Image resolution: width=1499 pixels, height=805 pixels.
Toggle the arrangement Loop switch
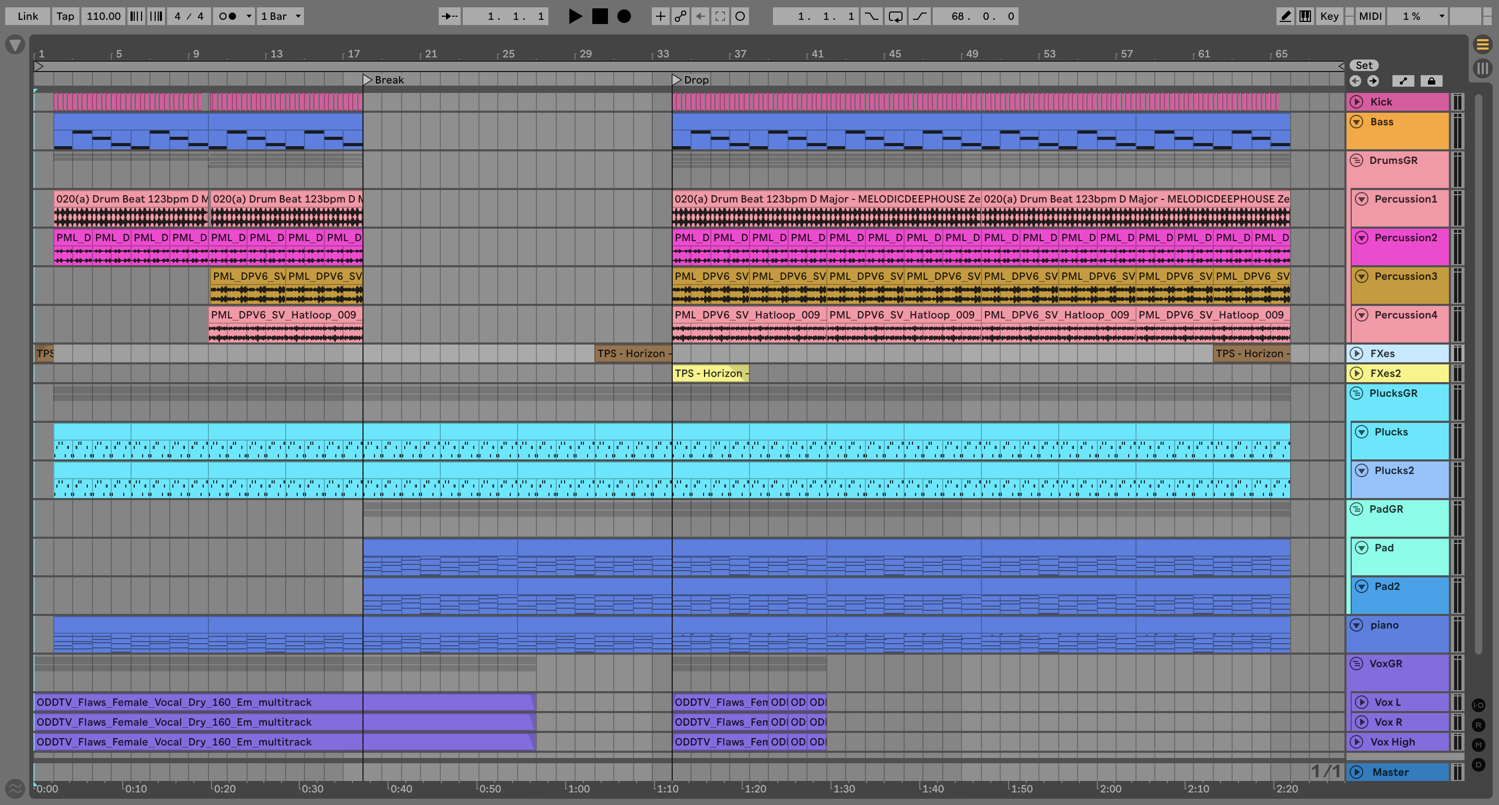click(896, 16)
